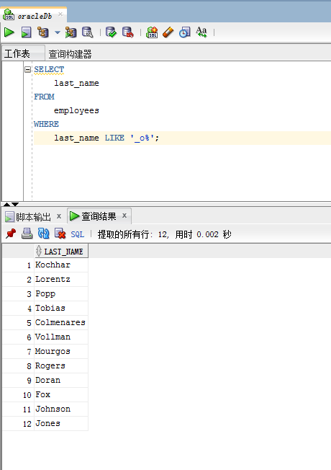
Task: Toggle upper/lower case with Aa icon
Action: click(201, 32)
